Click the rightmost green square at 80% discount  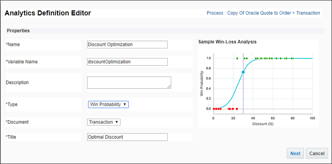(293, 58)
